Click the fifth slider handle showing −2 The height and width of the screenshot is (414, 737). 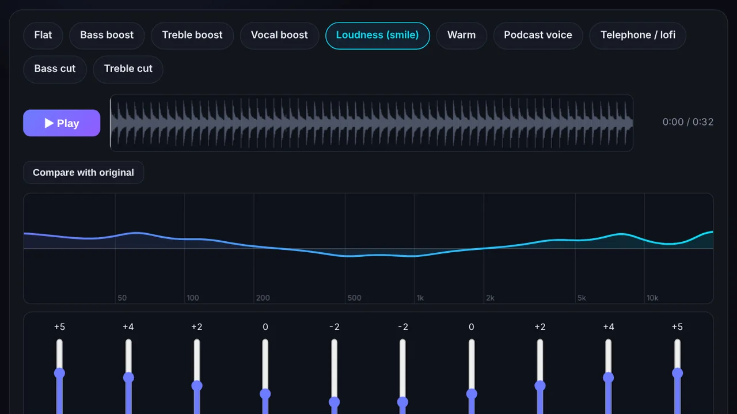[334, 402]
